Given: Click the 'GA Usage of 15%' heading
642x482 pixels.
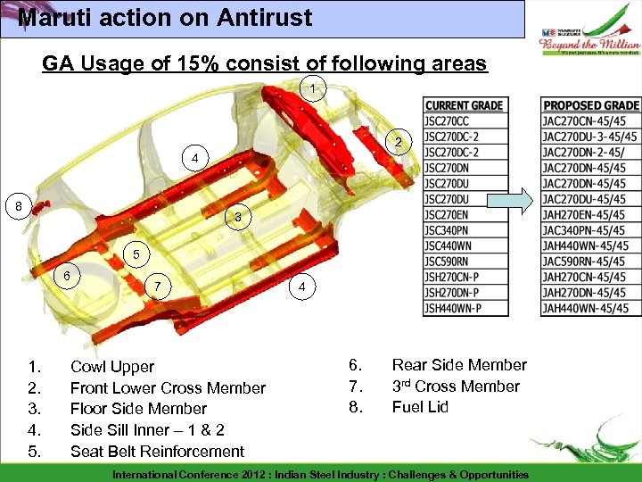Looking at the screenshot, I should [x=265, y=63].
